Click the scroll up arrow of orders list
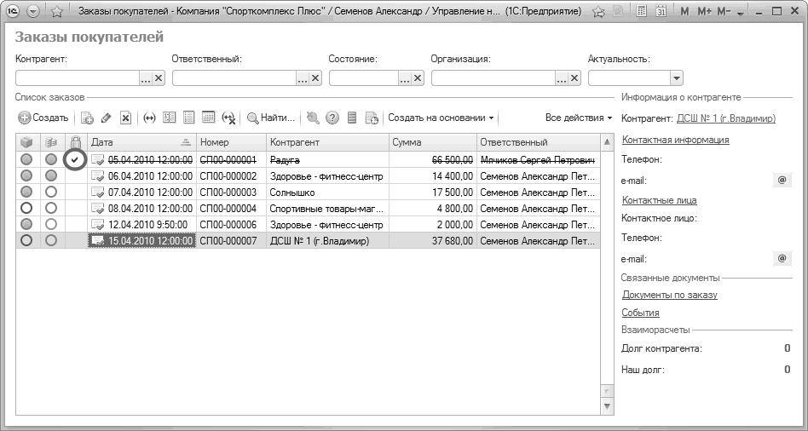 608,141
